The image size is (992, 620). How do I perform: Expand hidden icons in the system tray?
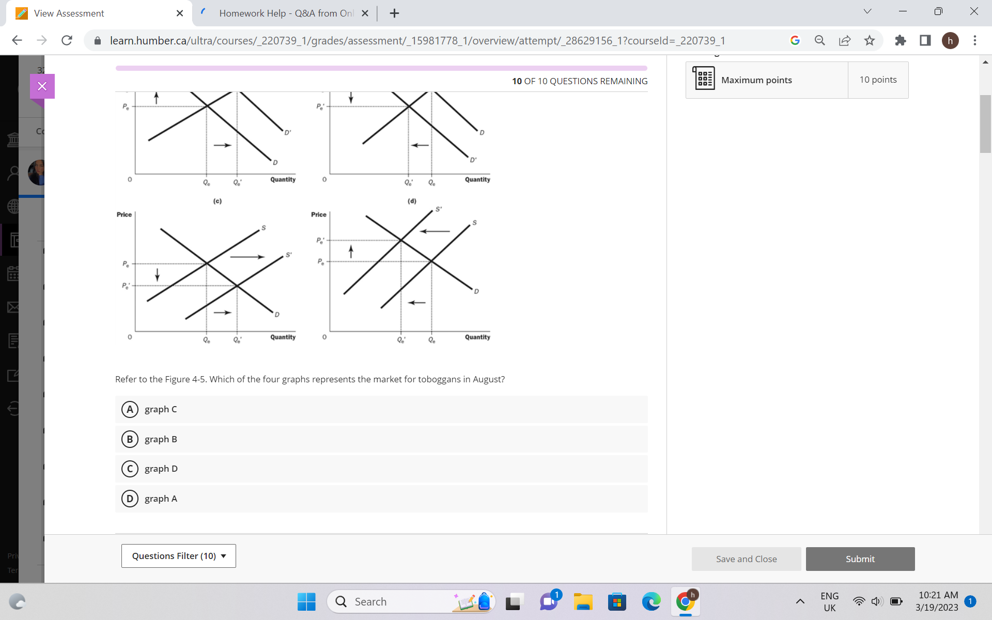pyautogui.click(x=800, y=601)
